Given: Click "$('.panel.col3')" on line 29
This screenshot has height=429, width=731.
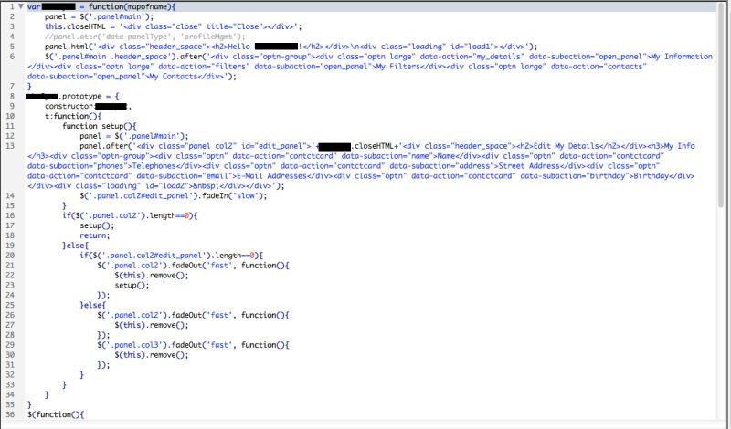Looking at the screenshot, I should pyautogui.click(x=132, y=345).
